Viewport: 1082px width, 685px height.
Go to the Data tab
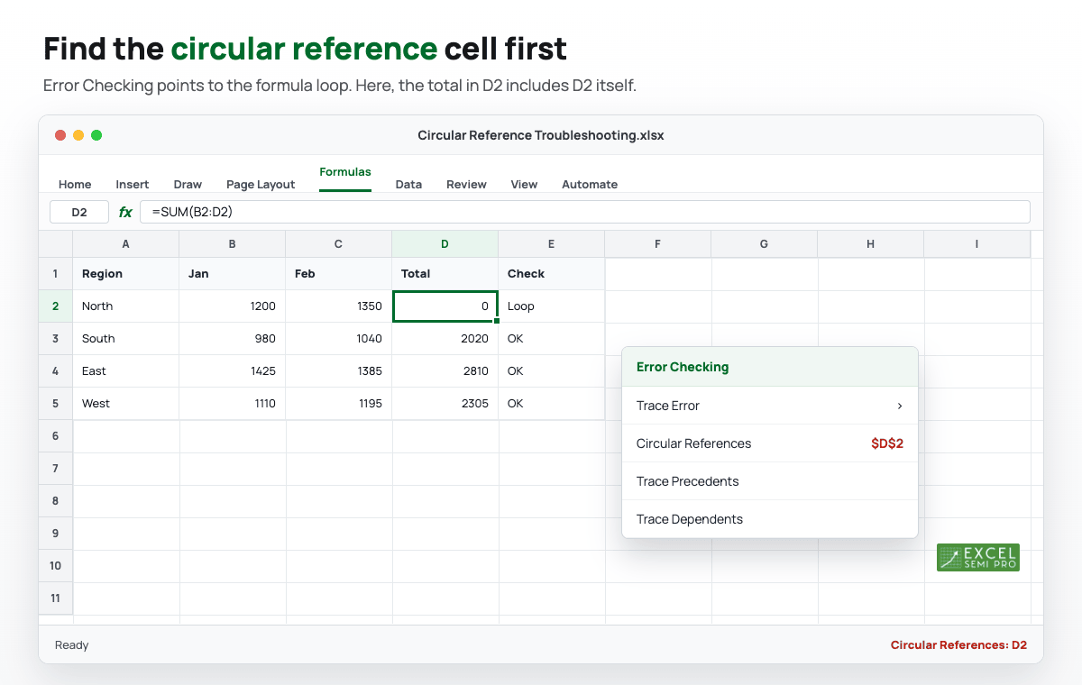408,184
